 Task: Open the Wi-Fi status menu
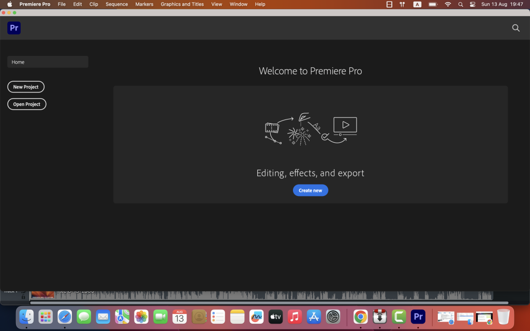coord(448,4)
